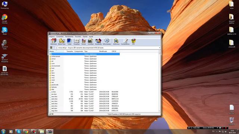Open the Arquivo menu
Viewport: 239px width, 134px height.
(x=52, y=36)
